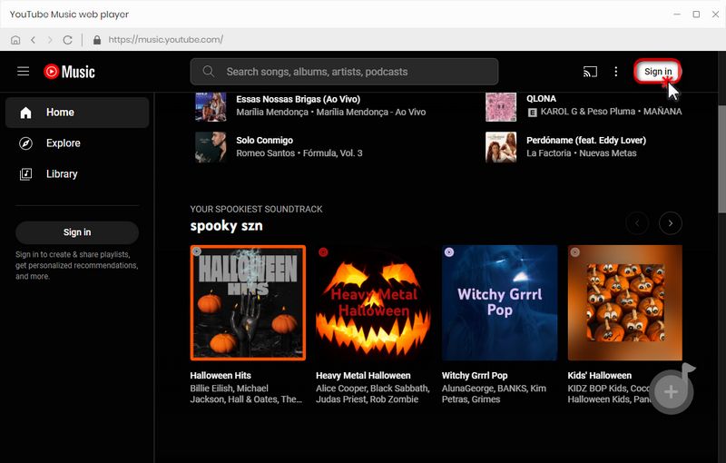
Task: Click KAROL G & Peso Pluma artist text
Action: point(587,112)
